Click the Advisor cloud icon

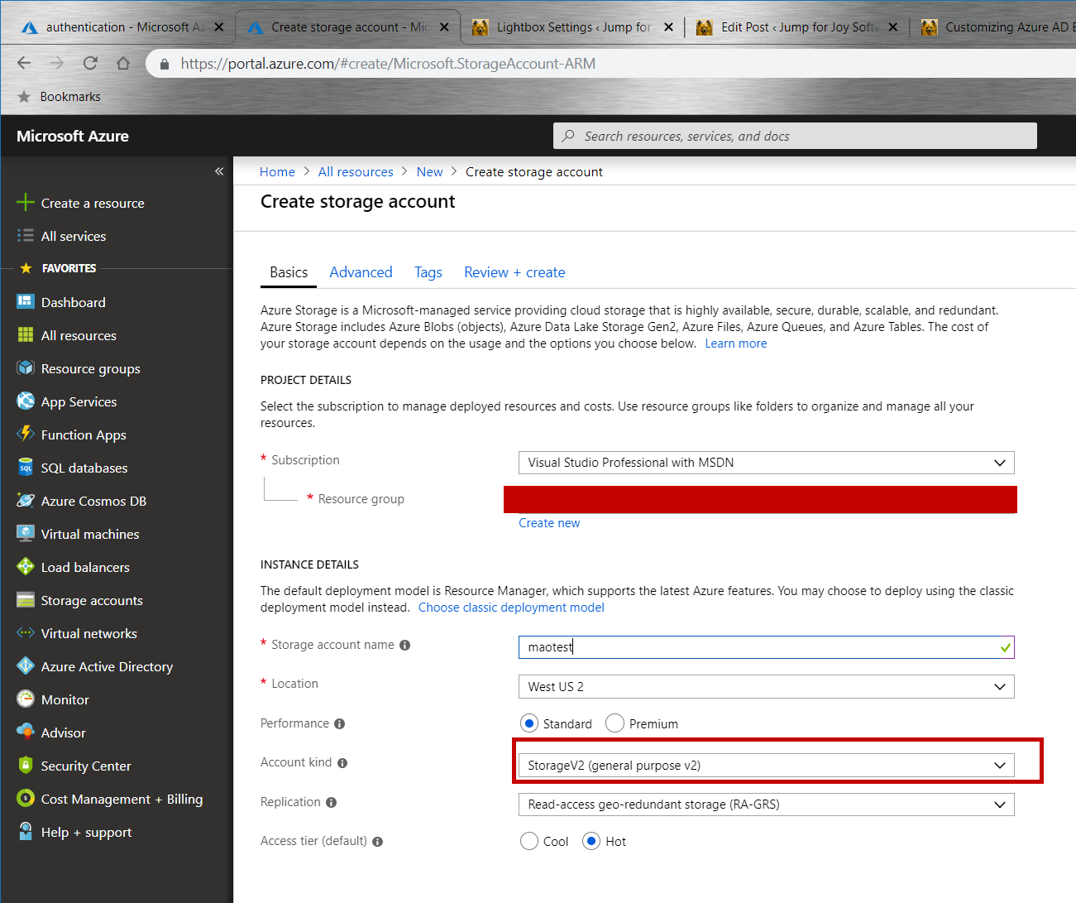tap(26, 732)
